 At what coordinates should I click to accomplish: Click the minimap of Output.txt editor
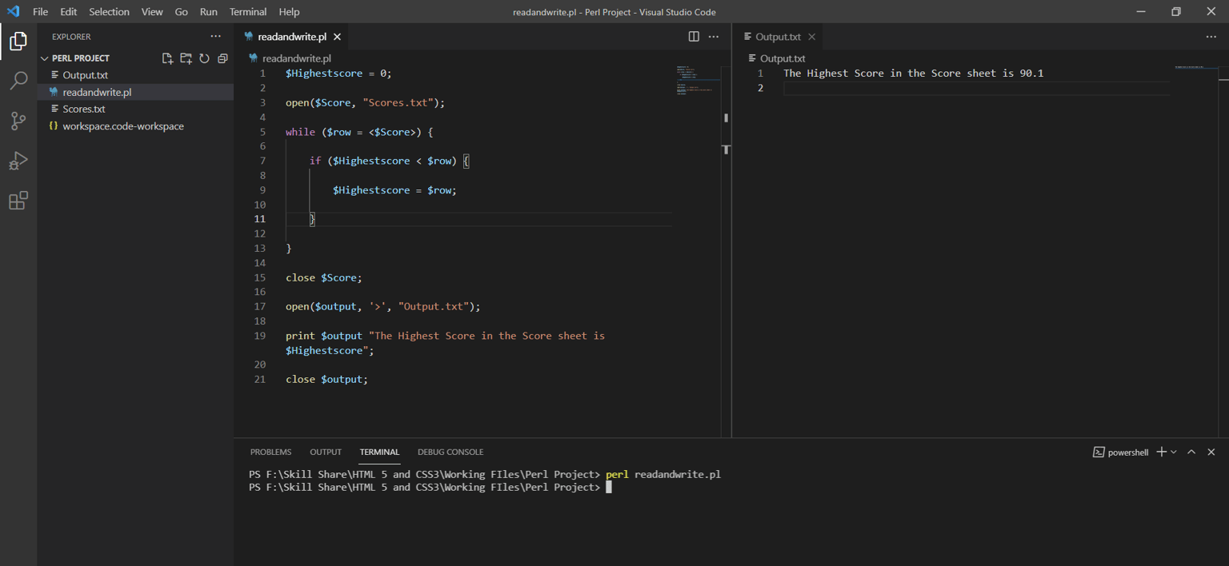click(x=1195, y=67)
